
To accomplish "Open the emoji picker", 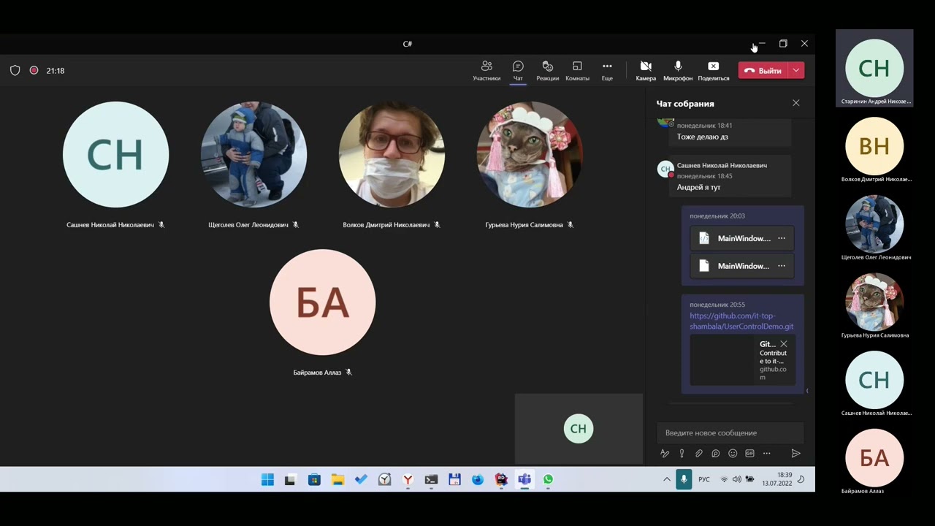I will (733, 454).
